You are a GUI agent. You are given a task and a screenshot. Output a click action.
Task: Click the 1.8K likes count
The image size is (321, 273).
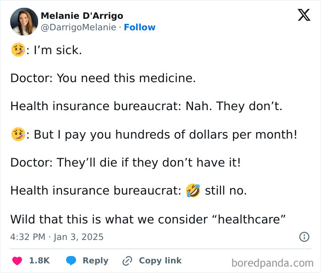point(39,261)
